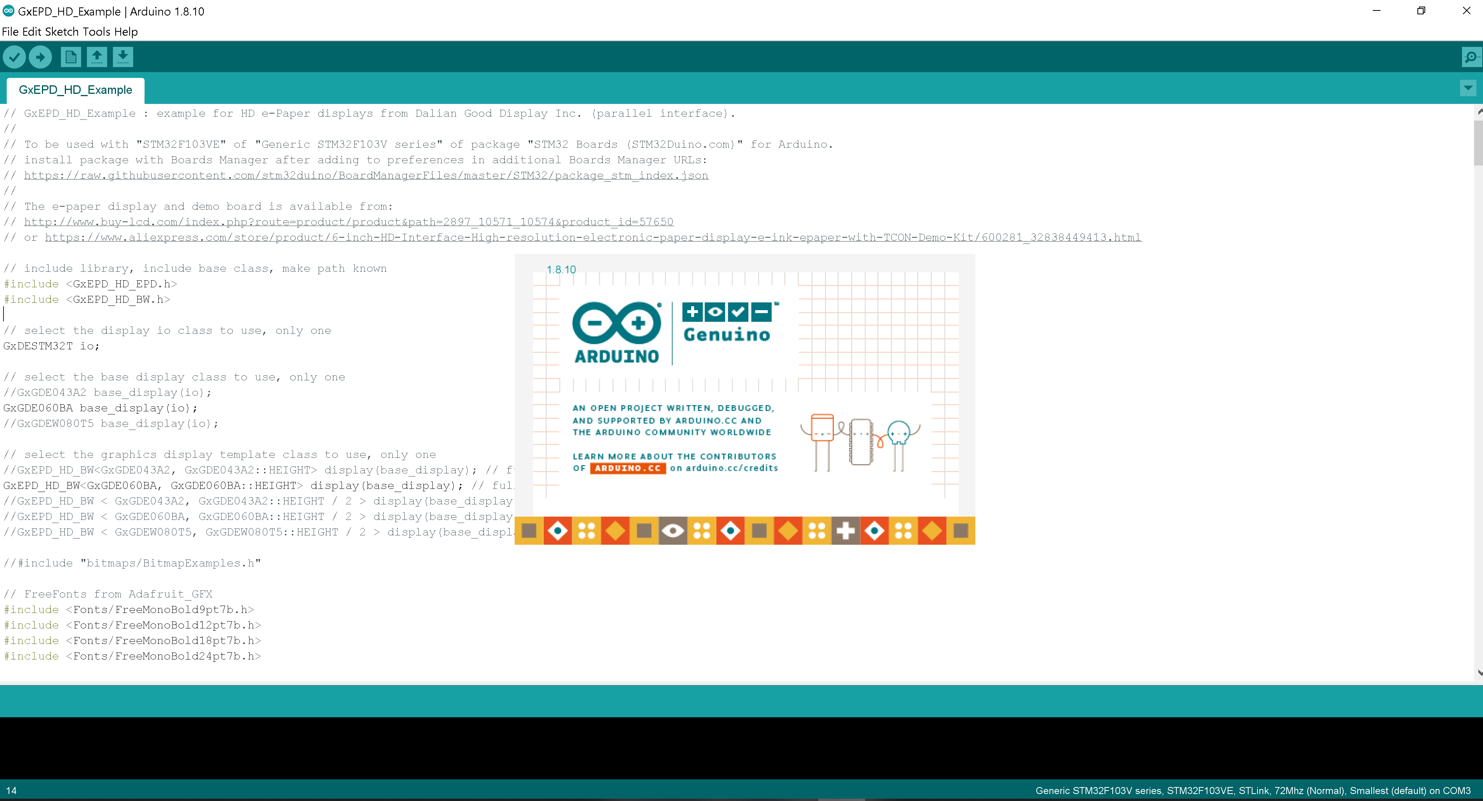Click Arduino app icon in title bar
The image size is (1483, 801).
[x=9, y=11]
